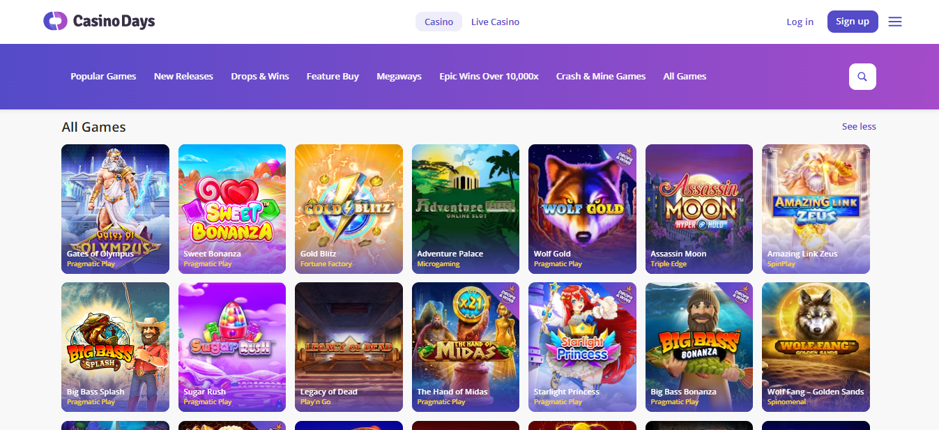Image resolution: width=939 pixels, height=430 pixels.
Task: Click Pragmatic Play under Sugar Rush
Action: (208, 402)
